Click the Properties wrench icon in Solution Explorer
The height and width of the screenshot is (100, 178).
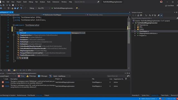coord(159,15)
